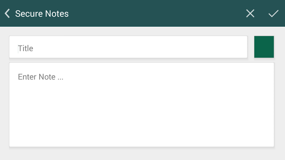The width and height of the screenshot is (285, 160).
Task: Tap the 'Enter Note ...' placeholder text
Action: click(41, 77)
